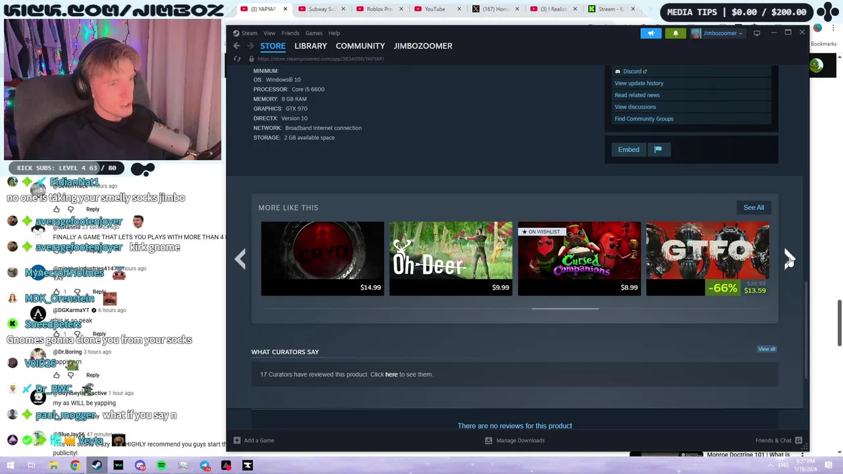
Task: Open the CapCut icon on taskbar
Action: (248, 465)
